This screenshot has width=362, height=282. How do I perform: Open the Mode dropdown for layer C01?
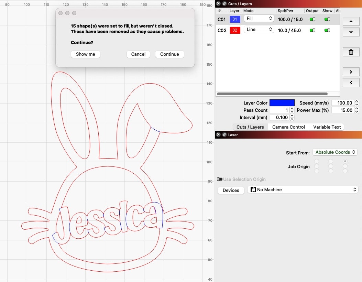tap(259, 18)
